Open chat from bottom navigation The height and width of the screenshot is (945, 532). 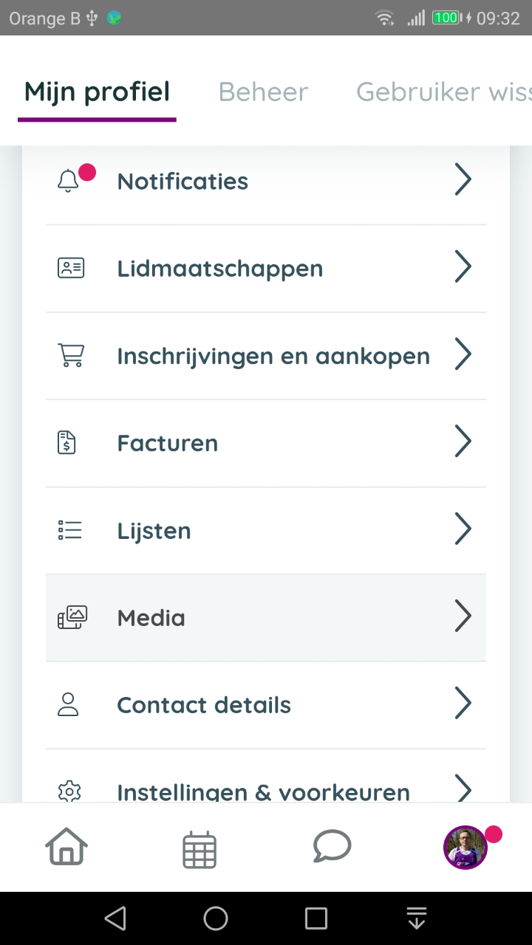click(332, 847)
